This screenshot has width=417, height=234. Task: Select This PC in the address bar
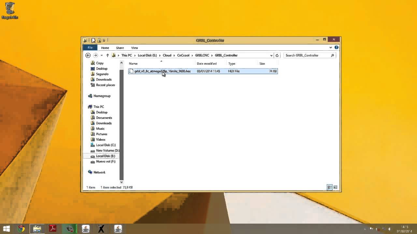coord(127,55)
